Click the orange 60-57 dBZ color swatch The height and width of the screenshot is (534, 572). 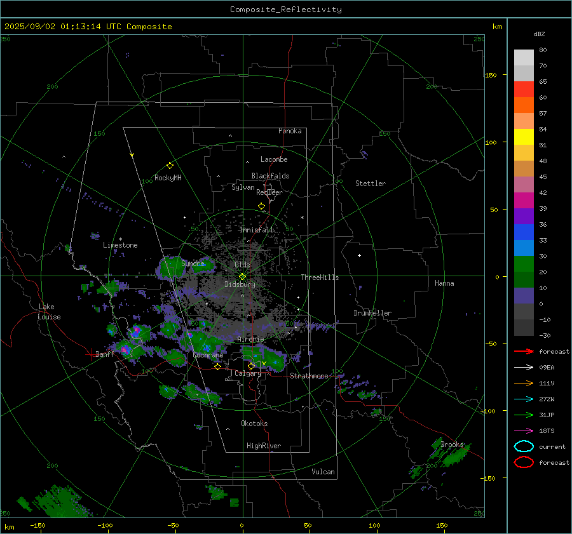click(x=524, y=105)
